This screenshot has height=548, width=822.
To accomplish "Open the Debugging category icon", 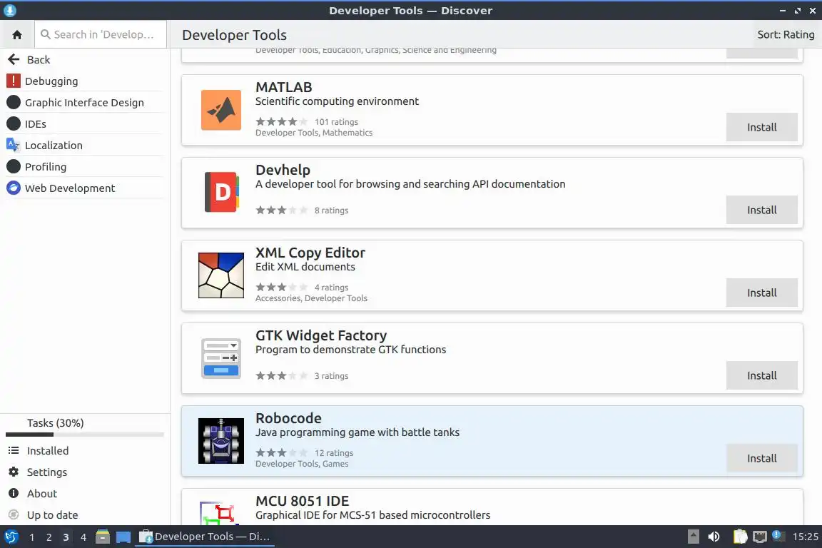I will click(13, 81).
